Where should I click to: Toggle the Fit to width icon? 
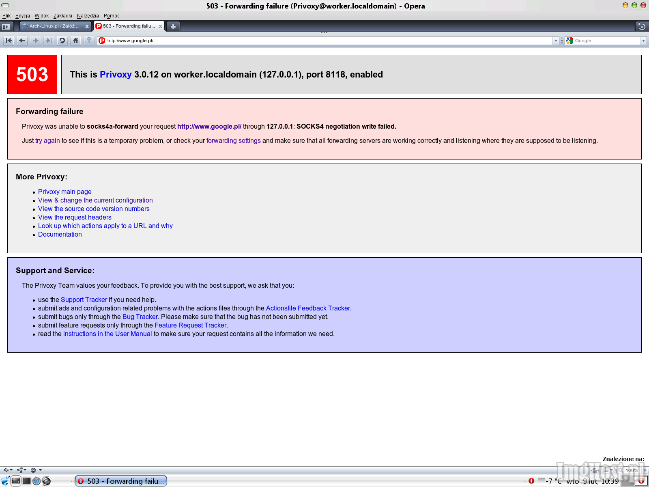(x=595, y=470)
